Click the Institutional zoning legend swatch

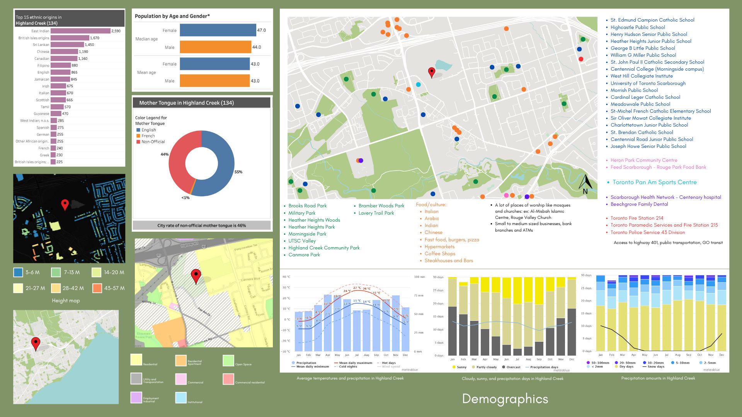[x=181, y=397]
